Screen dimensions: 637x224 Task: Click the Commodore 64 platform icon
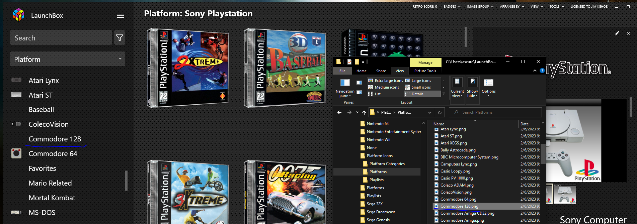click(16, 153)
